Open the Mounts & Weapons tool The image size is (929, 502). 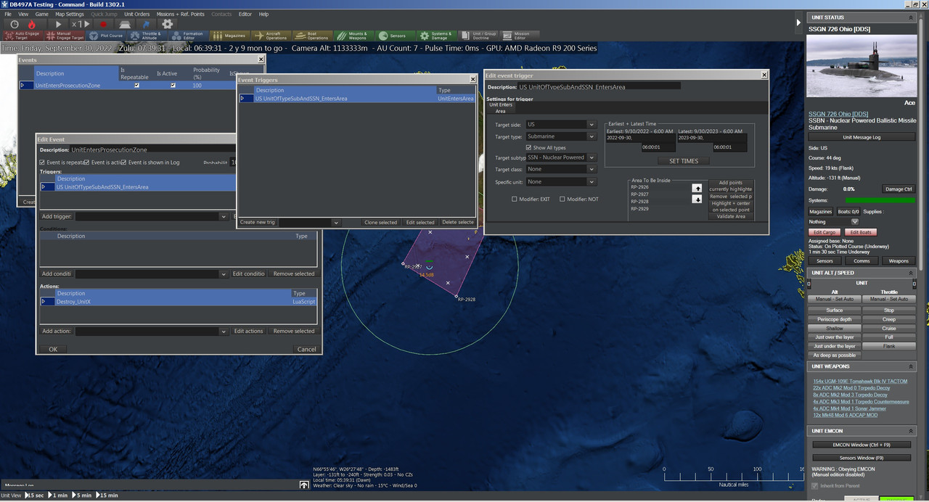pos(355,36)
